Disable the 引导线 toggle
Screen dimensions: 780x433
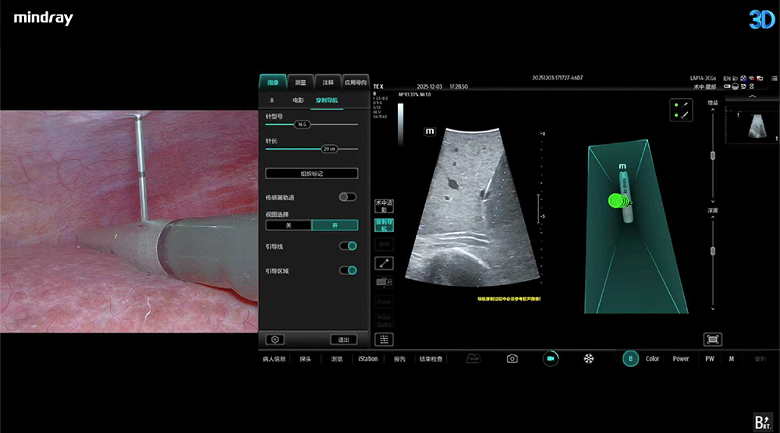point(348,246)
